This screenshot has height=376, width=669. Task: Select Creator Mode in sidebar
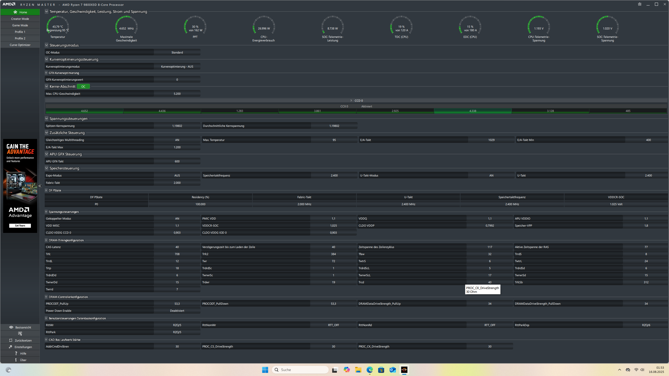20,19
